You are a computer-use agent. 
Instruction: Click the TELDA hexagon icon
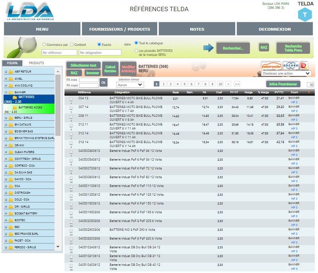tap(305, 15)
